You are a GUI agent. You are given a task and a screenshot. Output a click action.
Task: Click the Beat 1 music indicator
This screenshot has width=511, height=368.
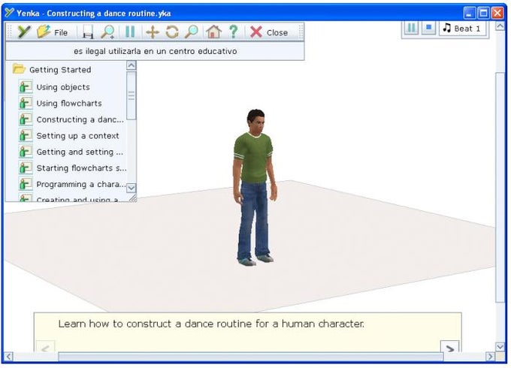(462, 29)
